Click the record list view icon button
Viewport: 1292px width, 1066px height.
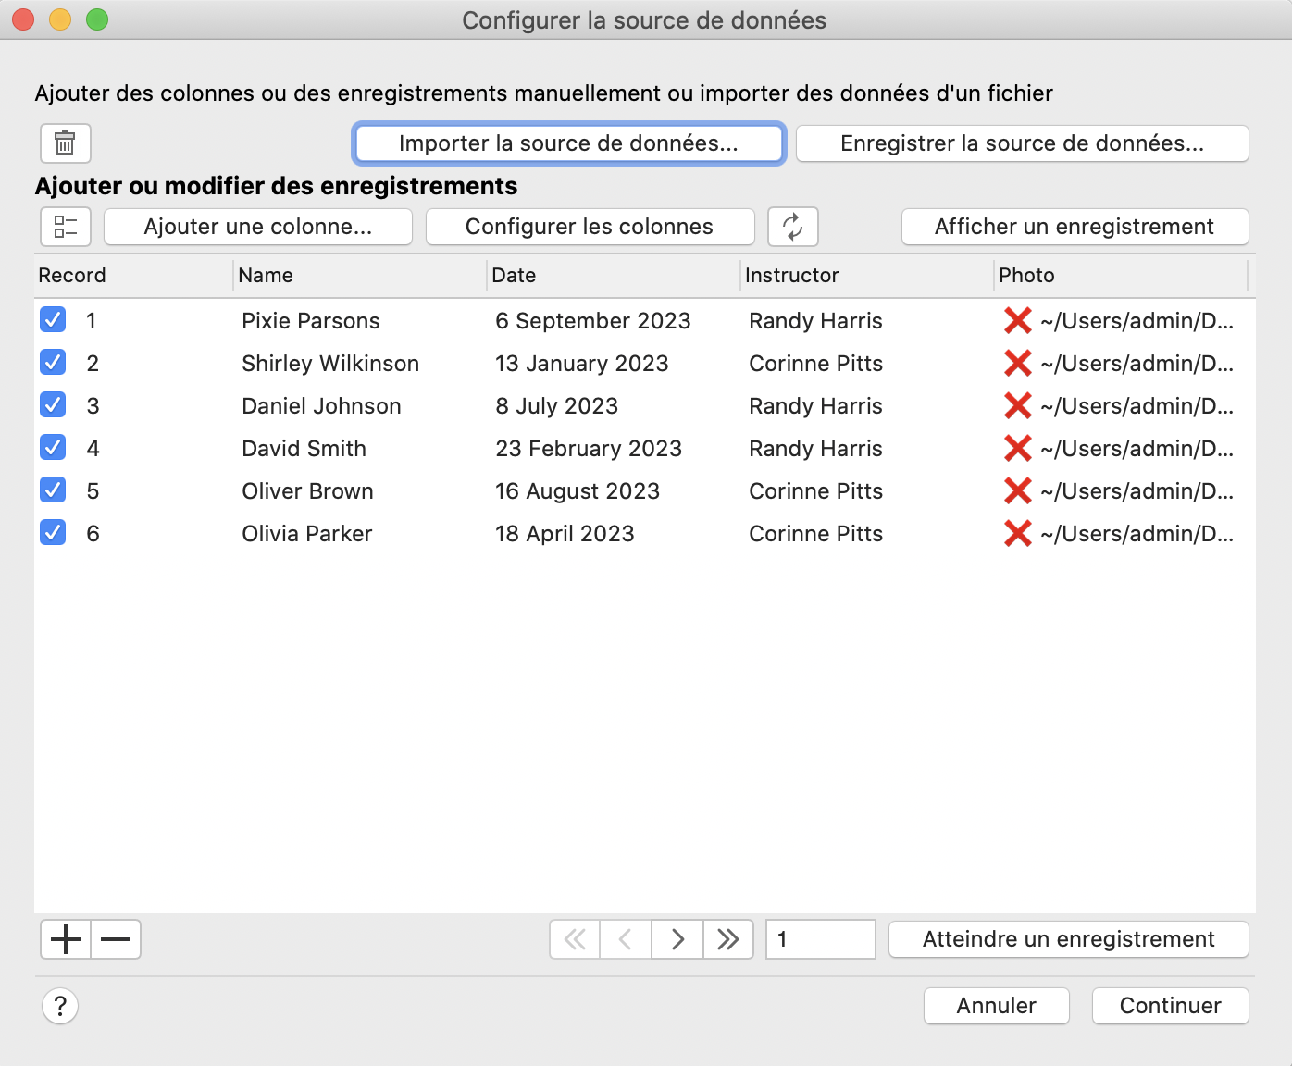tap(66, 227)
